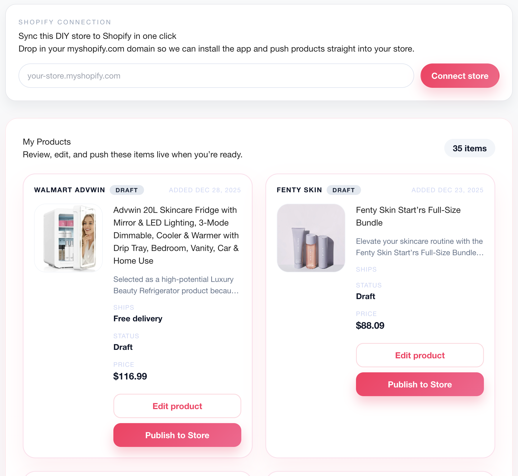Click the price $88.09 on the Fenty card
Screen dimensions: 518x476
[x=370, y=326]
